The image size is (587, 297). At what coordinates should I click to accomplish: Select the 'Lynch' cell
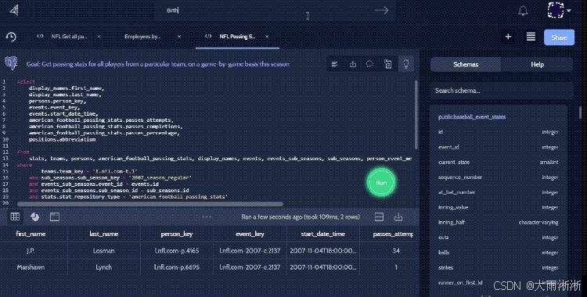pyautogui.click(x=103, y=267)
